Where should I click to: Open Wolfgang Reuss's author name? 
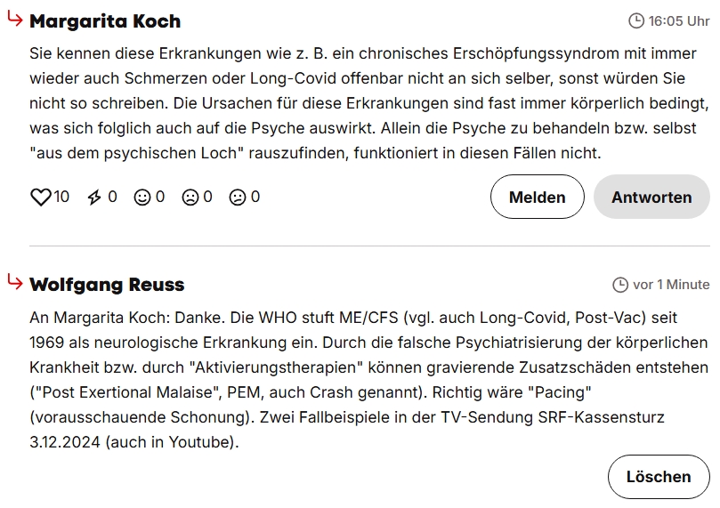tap(107, 285)
